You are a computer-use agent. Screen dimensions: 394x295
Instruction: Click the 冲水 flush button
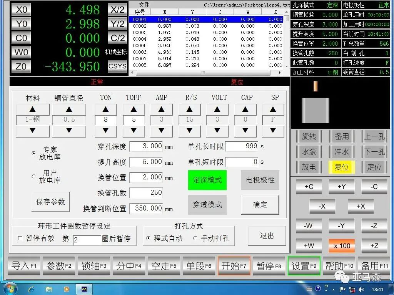342,152
